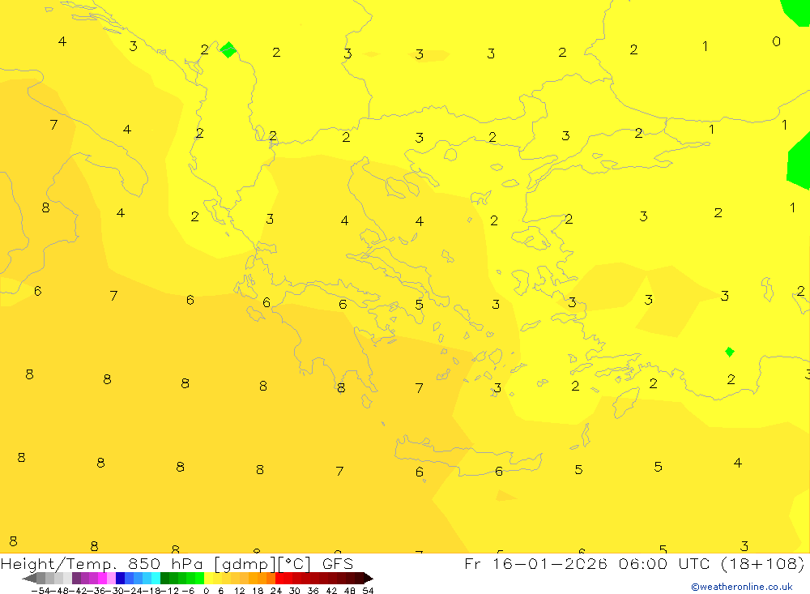Viewport: 810px width, 594px height.
Task: Click the date "Fr 16-01-2026"
Action: point(535,564)
